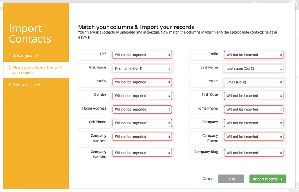Screen dimensions: 299x192
Task: Click the Cancel link
Action: click(x=208, y=179)
